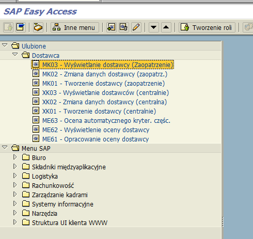Click the pencil change favorites icon

tap(136, 27)
